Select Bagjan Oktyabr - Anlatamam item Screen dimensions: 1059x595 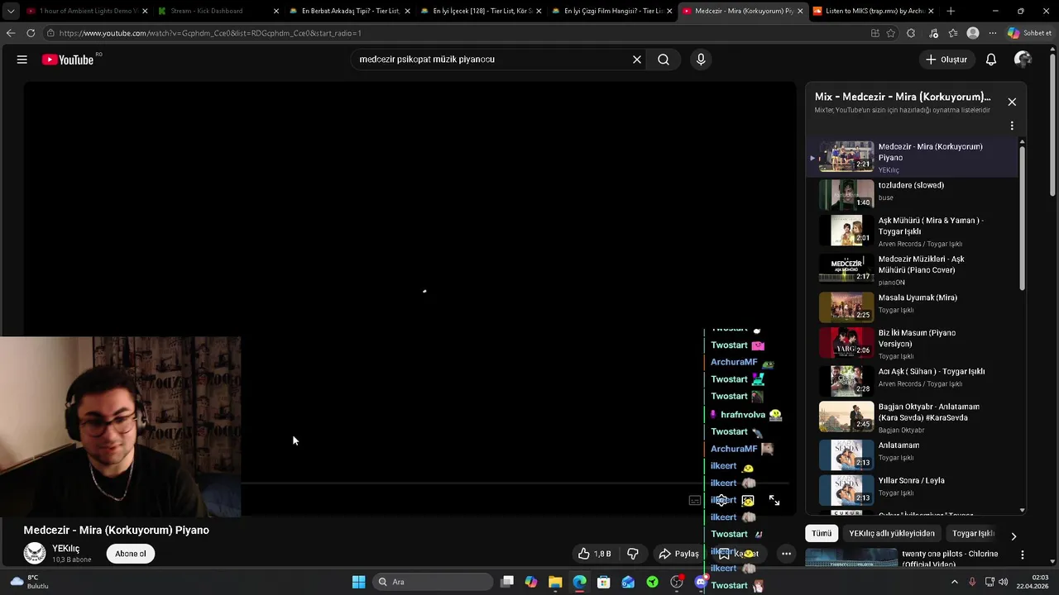click(913, 416)
